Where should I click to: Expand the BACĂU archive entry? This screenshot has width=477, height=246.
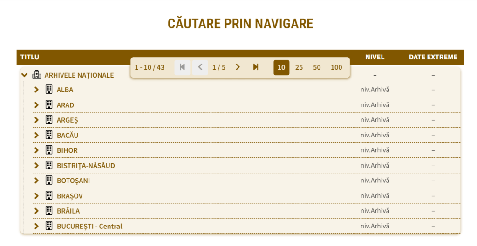[x=37, y=135]
